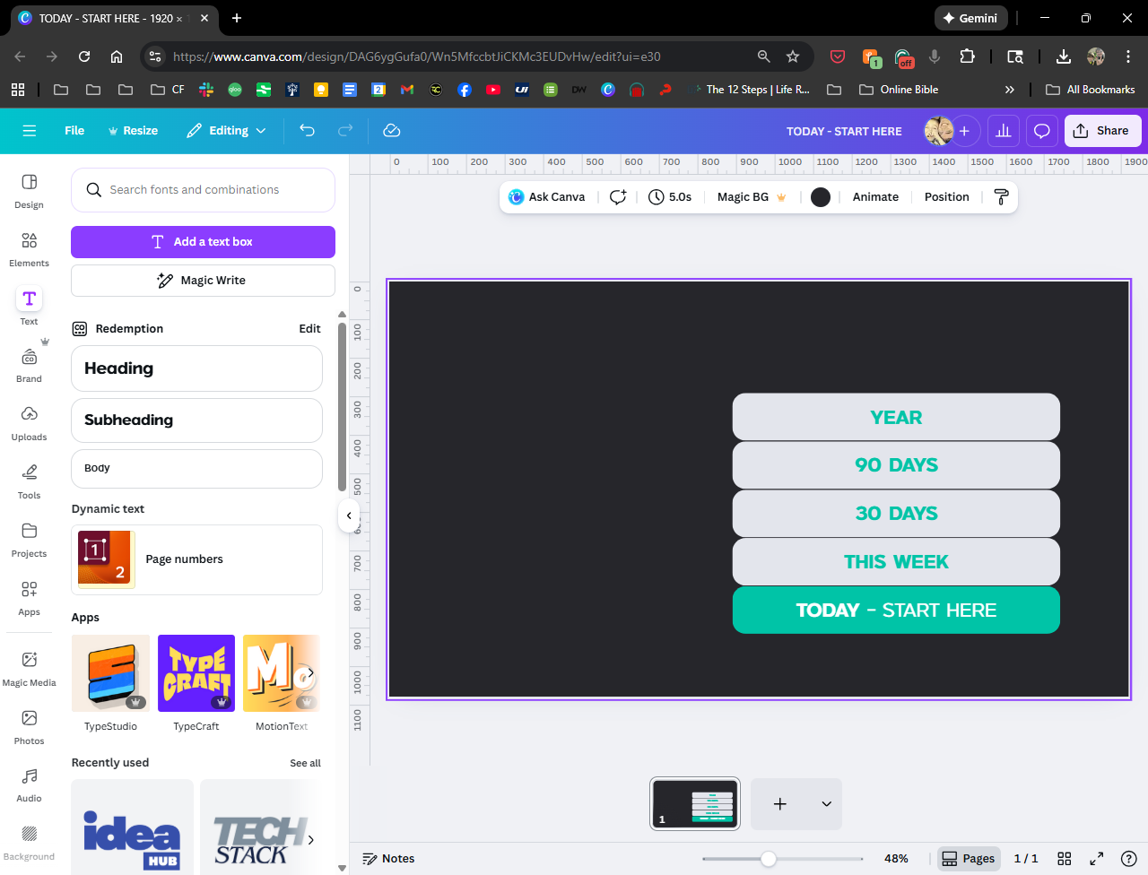
Task: Open the black background color swatch
Action: [821, 197]
